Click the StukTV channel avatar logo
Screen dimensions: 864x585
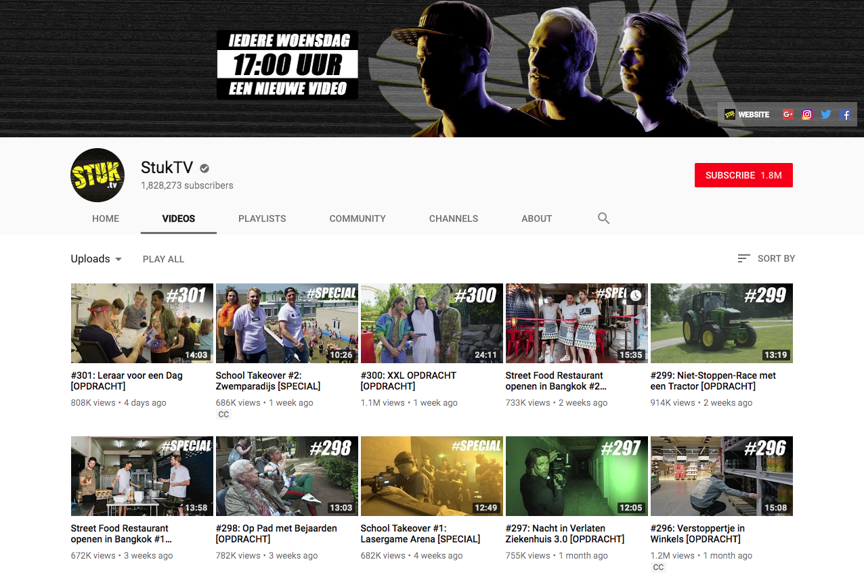coord(98,175)
